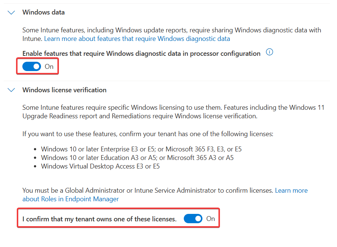Click the On label beside diagnostic data switch

tap(49, 66)
